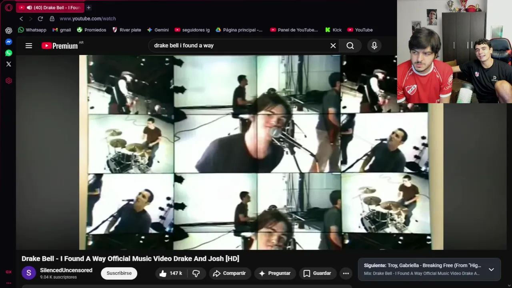The height and width of the screenshot is (288, 512).
Task: Click the video player to pause
Action: (x=261, y=152)
